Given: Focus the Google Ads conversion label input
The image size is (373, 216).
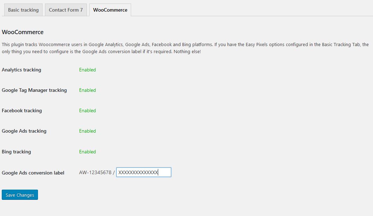Looking at the screenshot, I should pyautogui.click(x=143, y=172).
